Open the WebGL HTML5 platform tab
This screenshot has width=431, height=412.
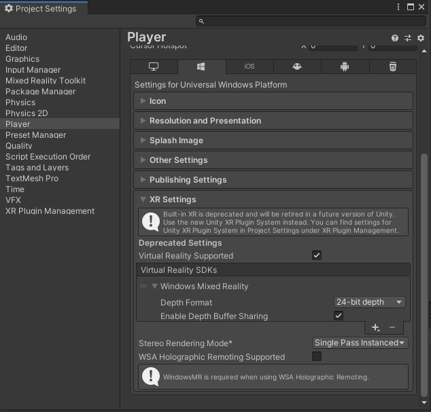click(x=393, y=67)
